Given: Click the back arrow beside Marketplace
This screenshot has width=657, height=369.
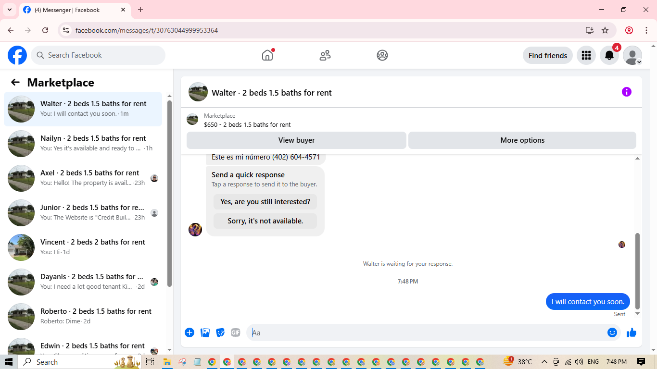Looking at the screenshot, I should click(x=15, y=82).
